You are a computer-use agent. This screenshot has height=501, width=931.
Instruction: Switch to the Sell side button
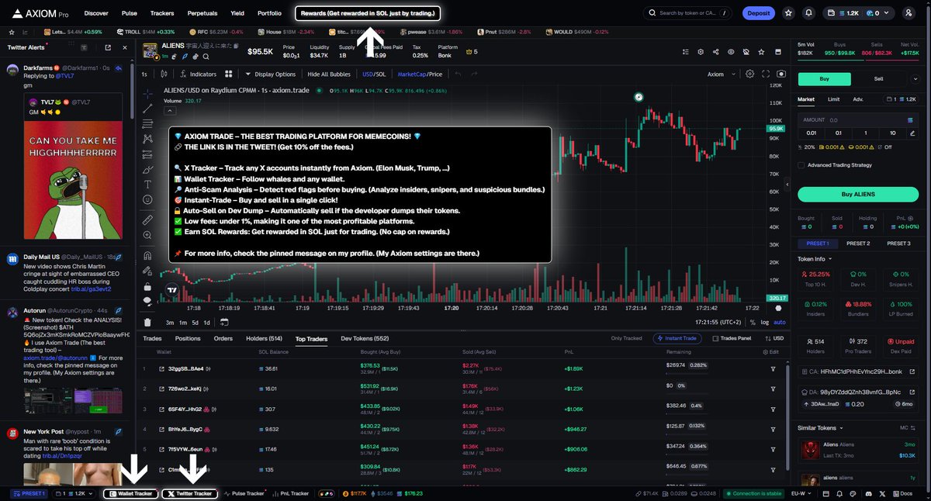878,78
